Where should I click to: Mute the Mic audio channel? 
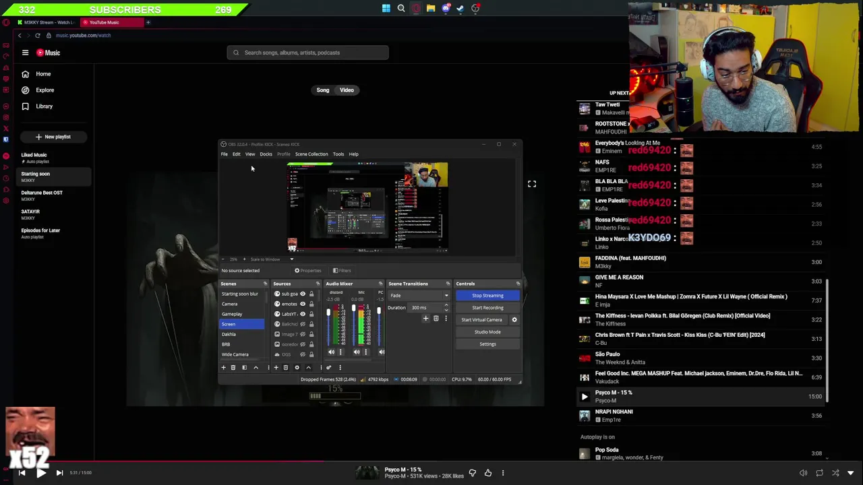pyautogui.click(x=357, y=352)
